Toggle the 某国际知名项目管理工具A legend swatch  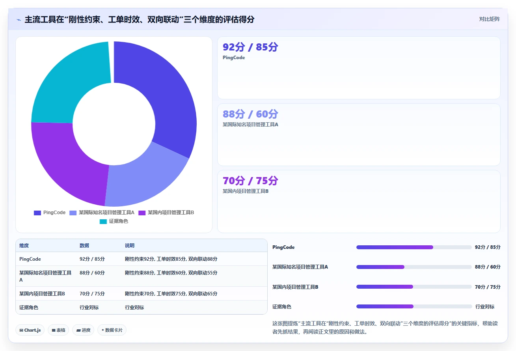pyautogui.click(x=73, y=213)
